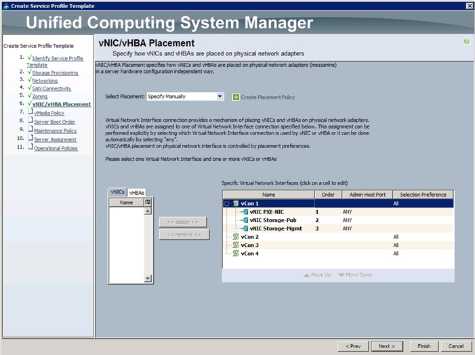Click the vNIC PXE-NIC icon
Screen dimensions: 475x355
pos(245,212)
